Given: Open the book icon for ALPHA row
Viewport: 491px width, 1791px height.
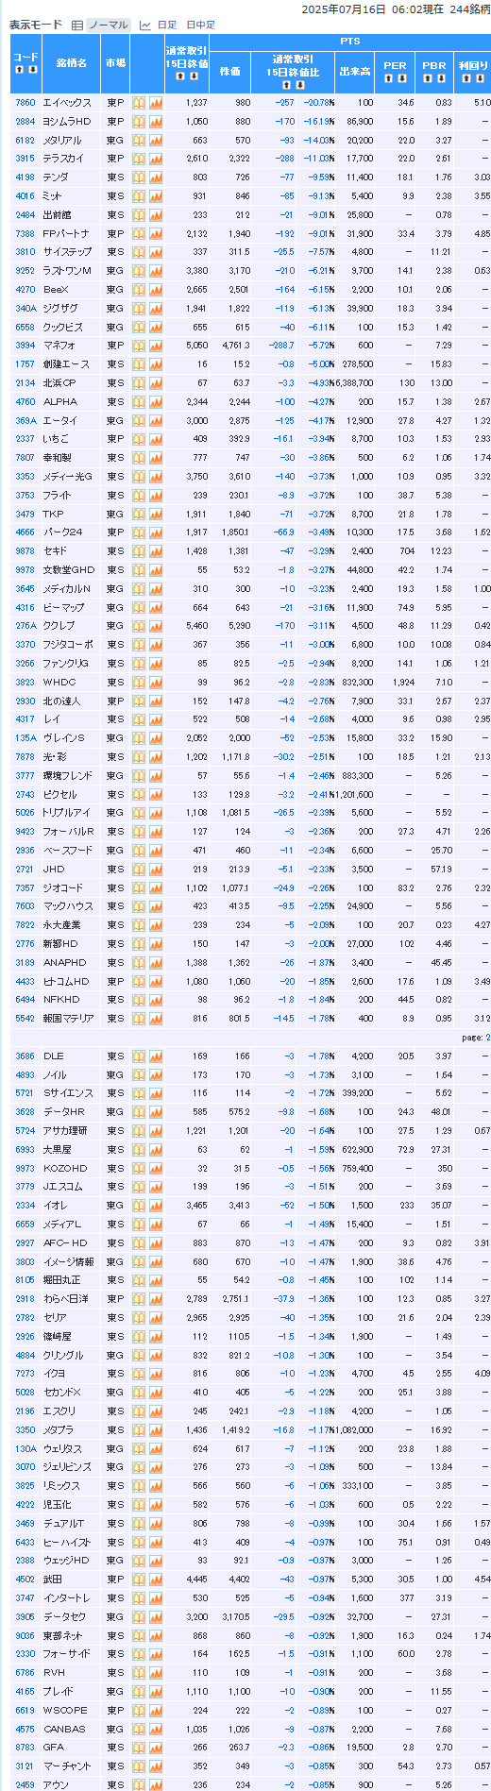Looking at the screenshot, I should [138, 401].
